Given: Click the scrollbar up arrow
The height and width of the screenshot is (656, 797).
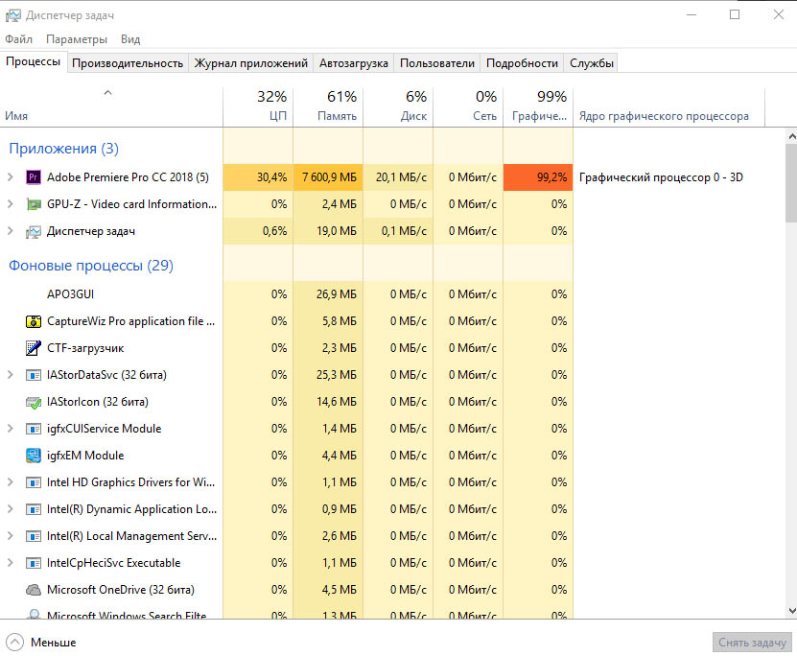Looking at the screenshot, I should pyautogui.click(x=791, y=136).
